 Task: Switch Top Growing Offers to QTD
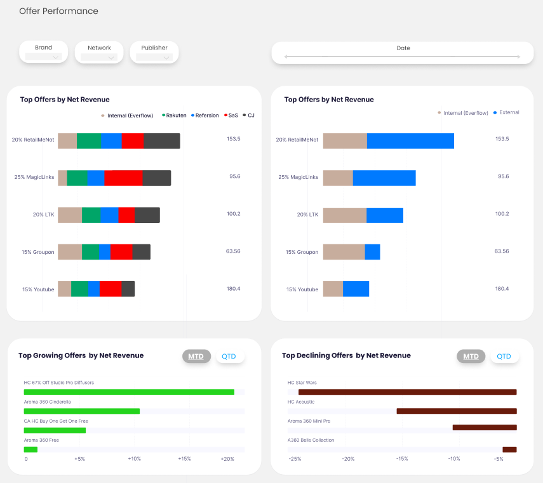(229, 356)
